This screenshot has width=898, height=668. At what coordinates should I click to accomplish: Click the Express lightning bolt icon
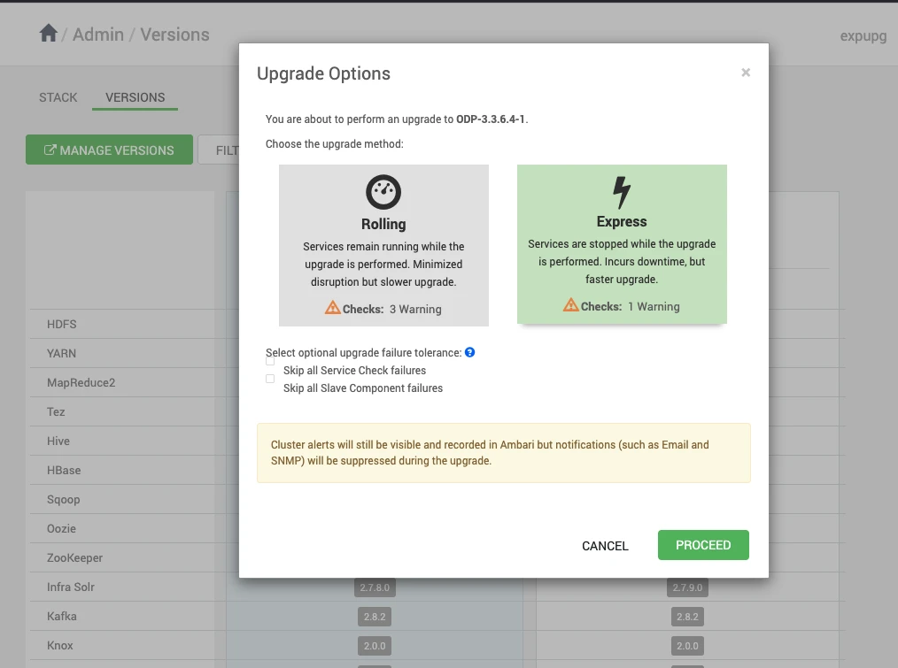(622, 192)
